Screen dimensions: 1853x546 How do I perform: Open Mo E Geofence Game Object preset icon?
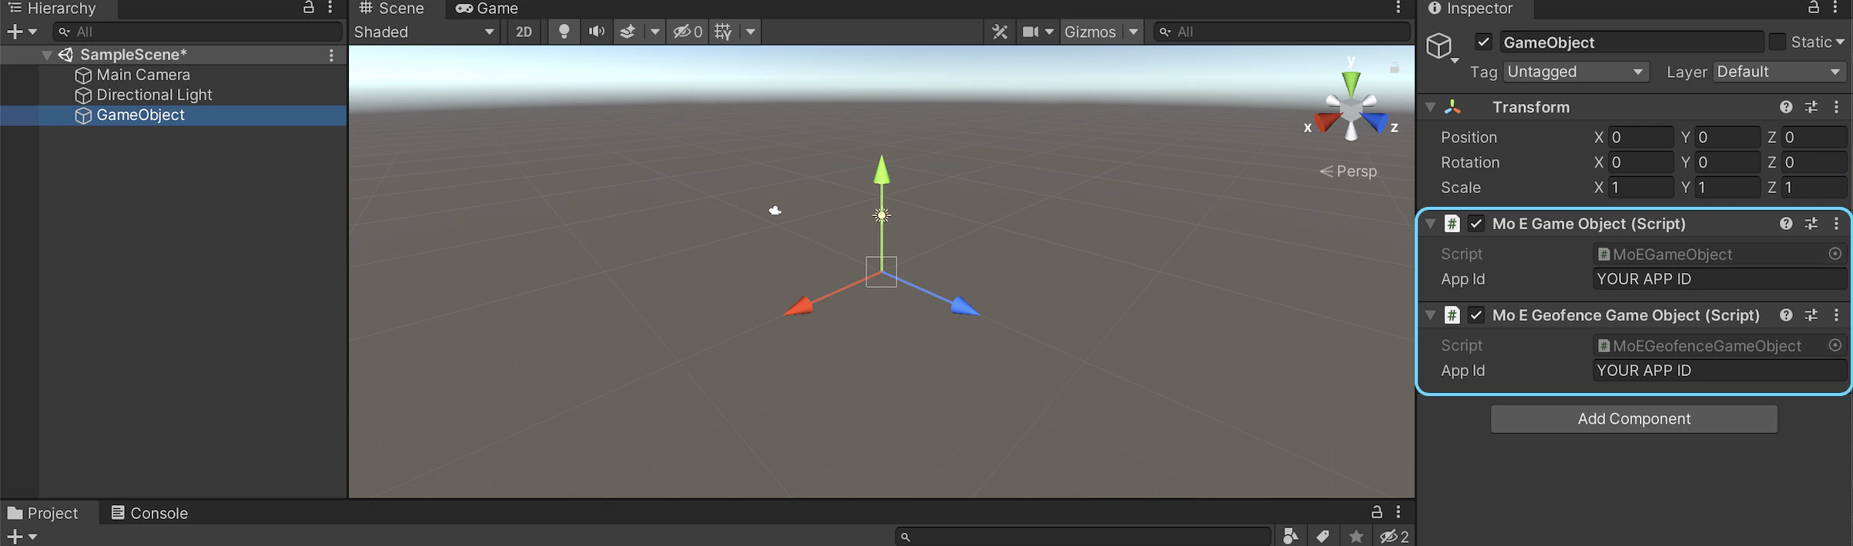coord(1811,315)
